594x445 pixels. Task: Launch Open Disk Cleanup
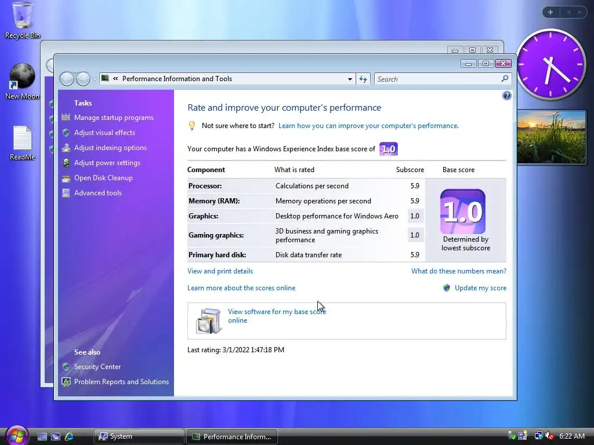103,178
